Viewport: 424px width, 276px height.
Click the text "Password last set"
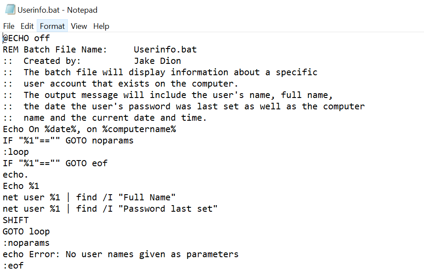168,209
